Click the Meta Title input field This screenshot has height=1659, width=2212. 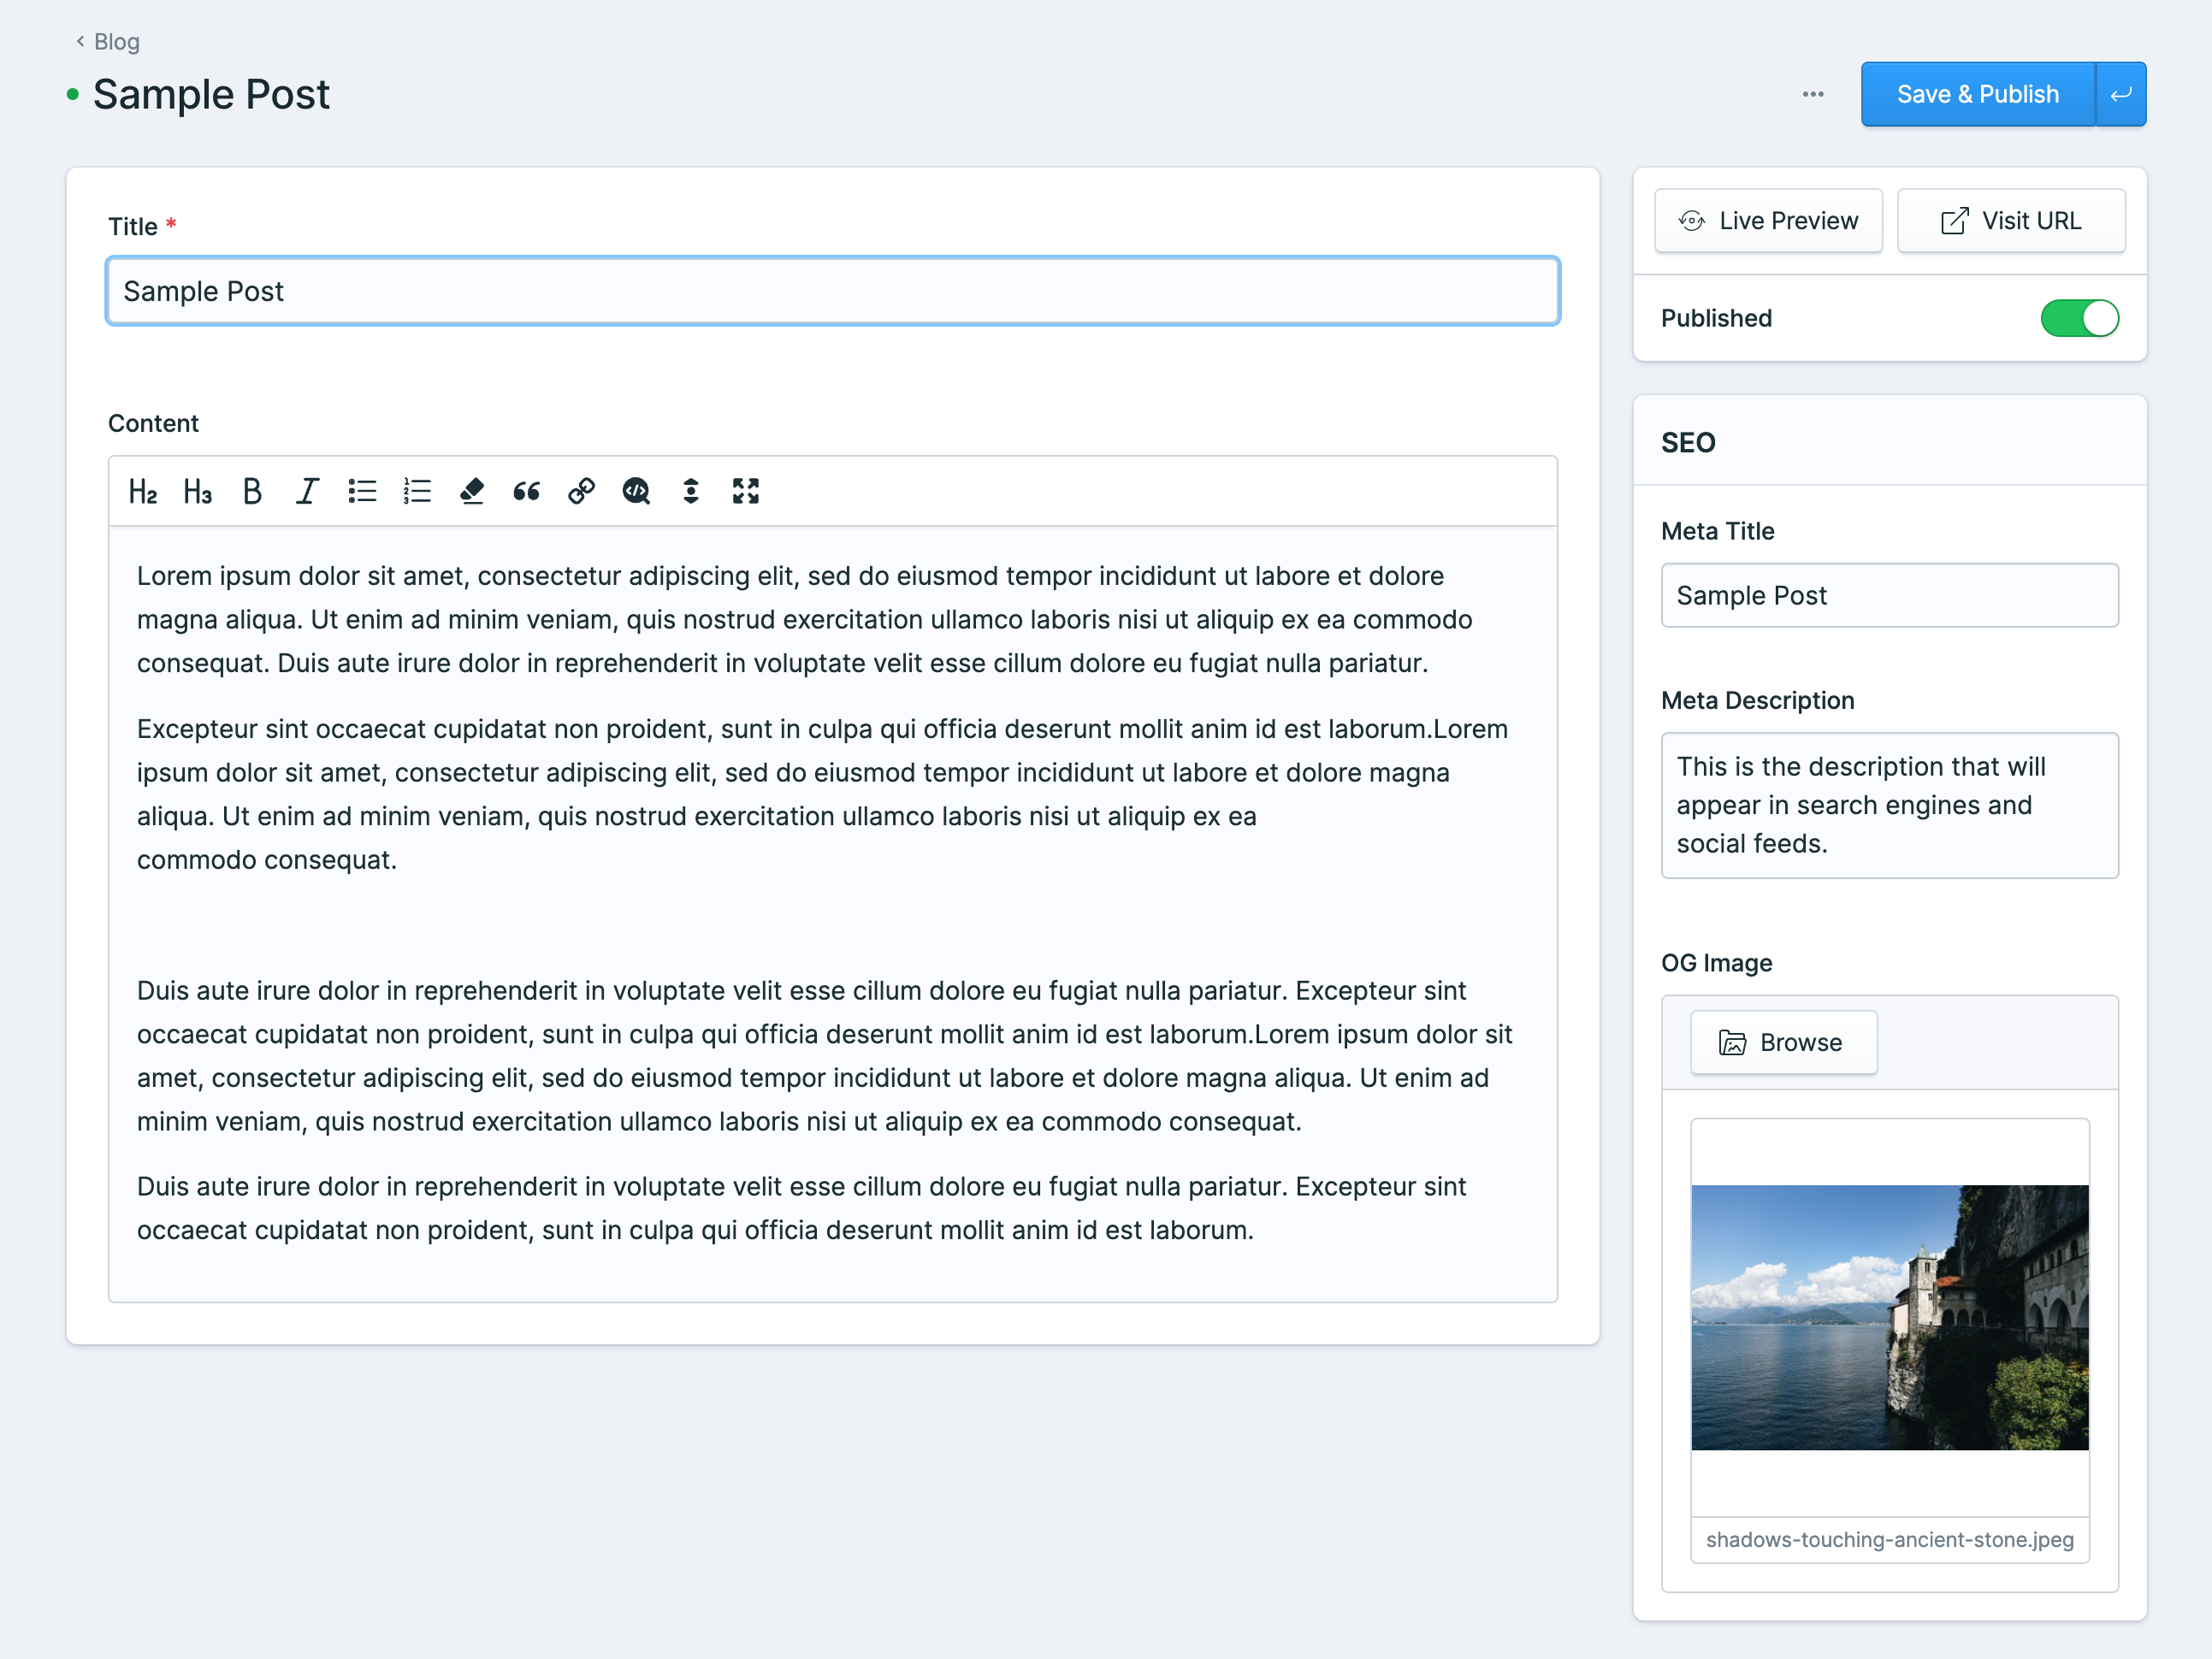pos(1891,594)
